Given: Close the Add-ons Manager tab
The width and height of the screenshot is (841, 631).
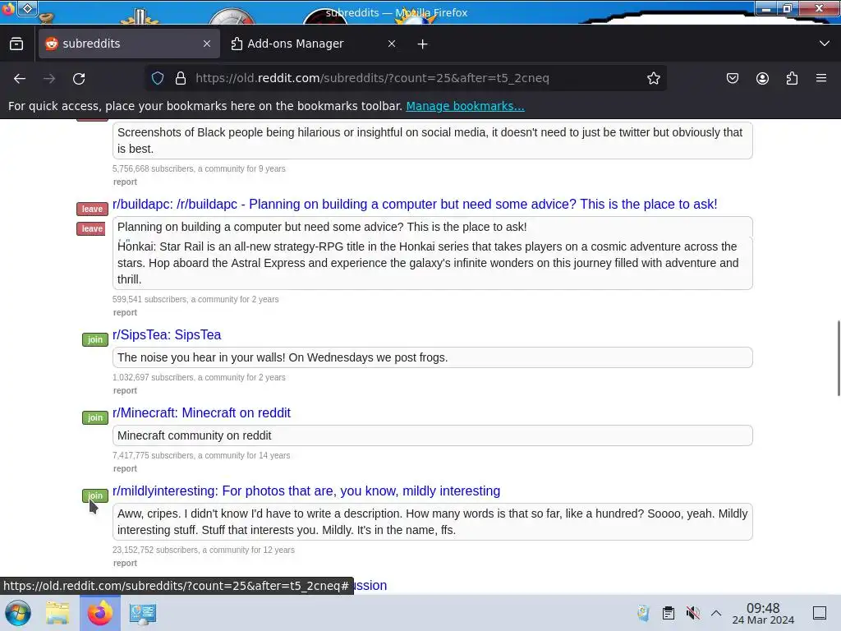Looking at the screenshot, I should tap(392, 44).
